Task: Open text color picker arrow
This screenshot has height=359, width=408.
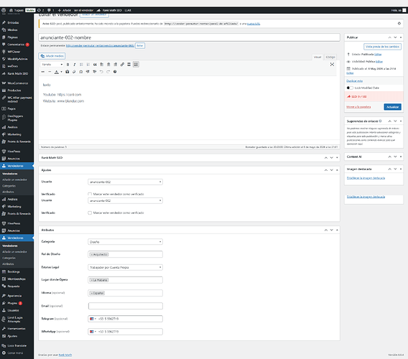Action: point(61,72)
